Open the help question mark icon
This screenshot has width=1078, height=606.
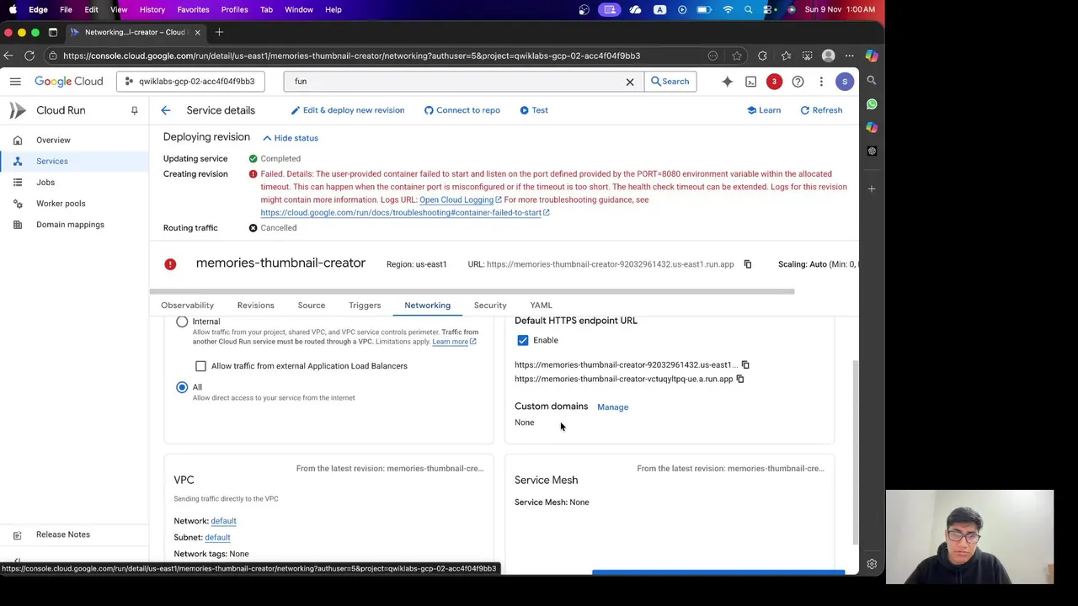coord(798,82)
